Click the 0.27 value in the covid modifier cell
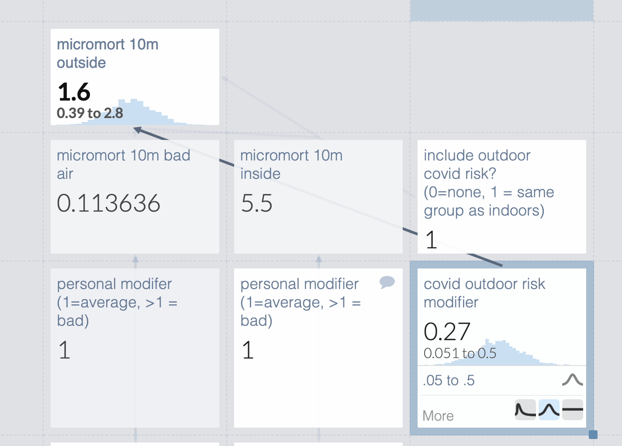 coord(447,331)
